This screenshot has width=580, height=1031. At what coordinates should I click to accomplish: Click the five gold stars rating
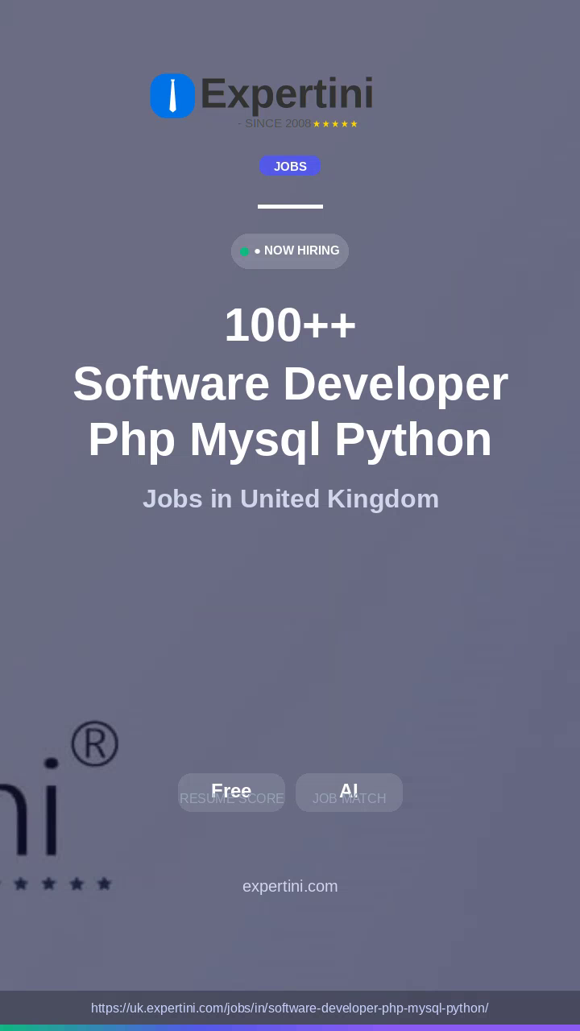pos(335,124)
